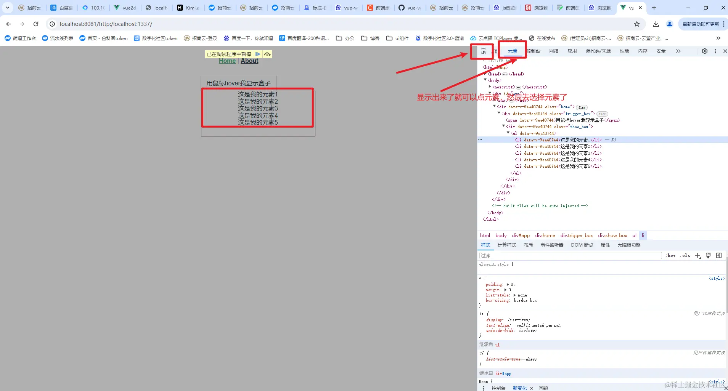The height and width of the screenshot is (391, 728).
Task: Collapse the div class home node
Action: pyautogui.click(x=495, y=106)
